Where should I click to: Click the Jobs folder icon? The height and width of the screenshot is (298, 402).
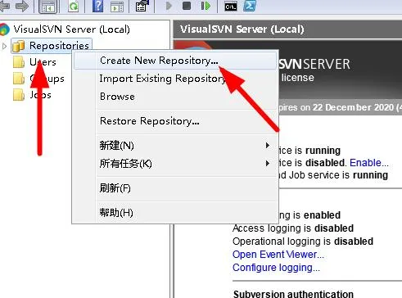point(19,95)
